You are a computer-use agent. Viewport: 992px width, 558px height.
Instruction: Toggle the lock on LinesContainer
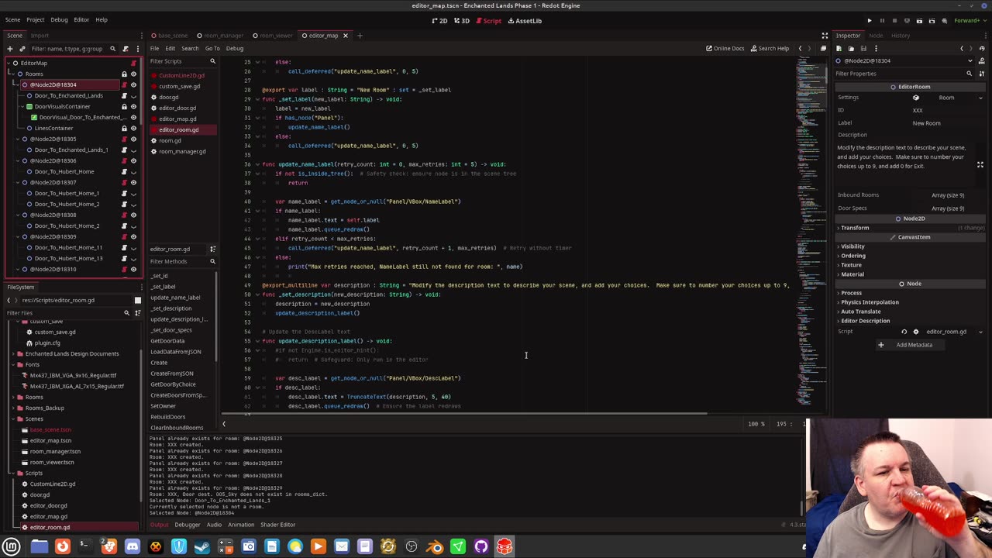click(x=124, y=129)
